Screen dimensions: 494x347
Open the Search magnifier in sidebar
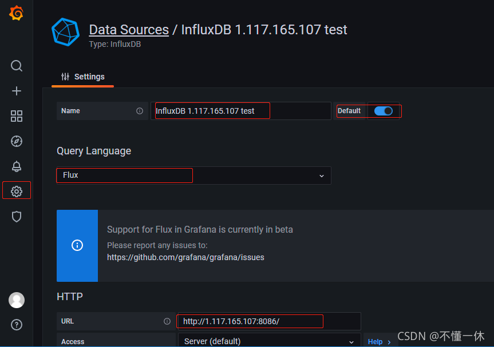17,66
